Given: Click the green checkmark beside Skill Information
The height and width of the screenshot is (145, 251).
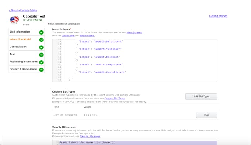Looking at the screenshot, I should [x=41, y=32].
